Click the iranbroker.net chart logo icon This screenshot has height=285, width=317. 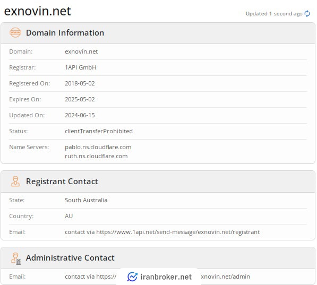coord(132,277)
